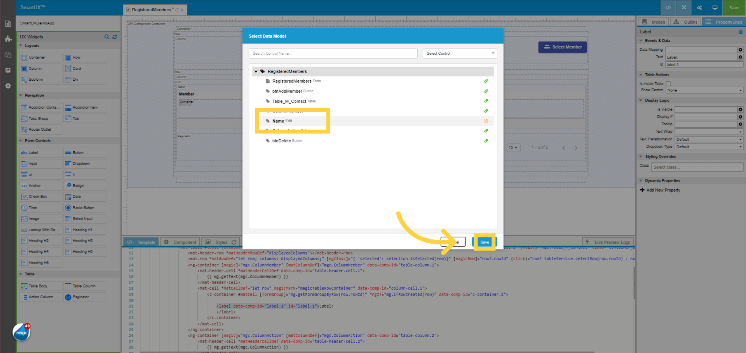Image resolution: width=746 pixels, height=353 pixels.
Task: Click the next page arrow in paginator
Action: [576, 148]
